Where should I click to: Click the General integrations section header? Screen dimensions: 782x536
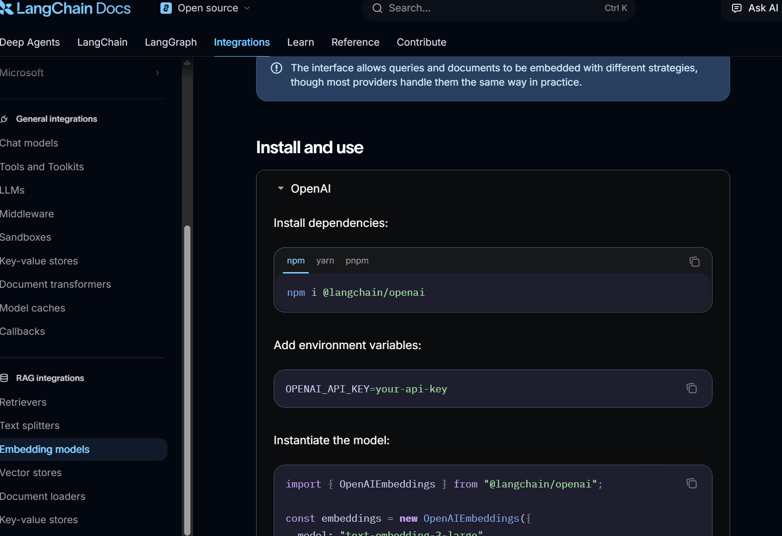[x=57, y=119]
